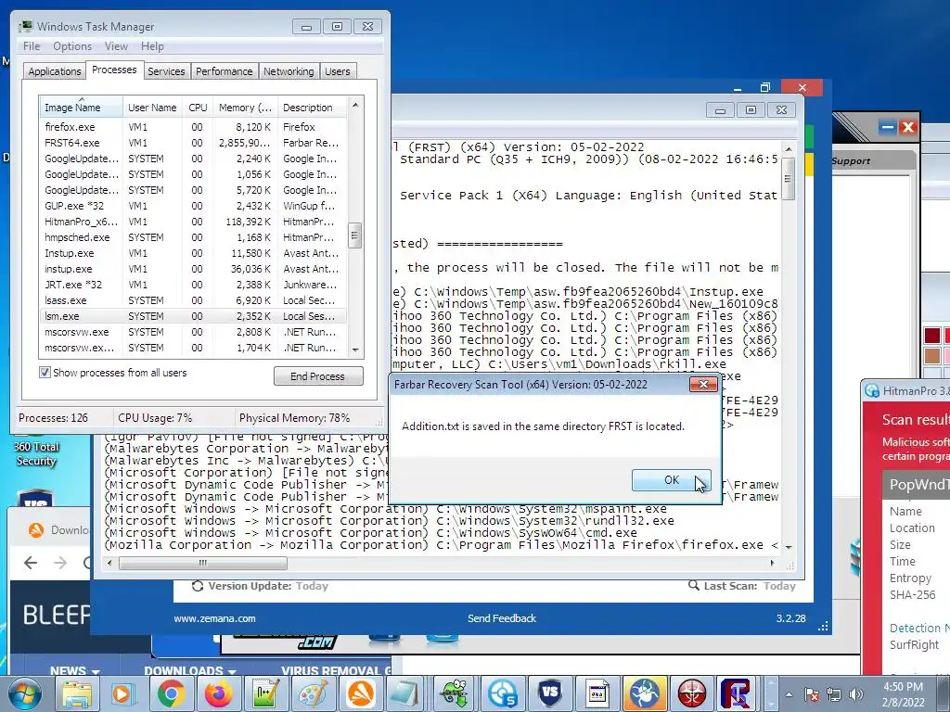Click the Last Scan magnifier icon

click(694, 586)
